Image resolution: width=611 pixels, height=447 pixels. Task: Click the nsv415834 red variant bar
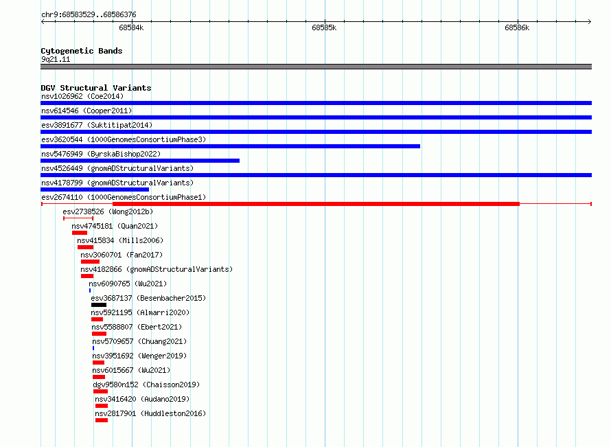[x=85, y=247]
